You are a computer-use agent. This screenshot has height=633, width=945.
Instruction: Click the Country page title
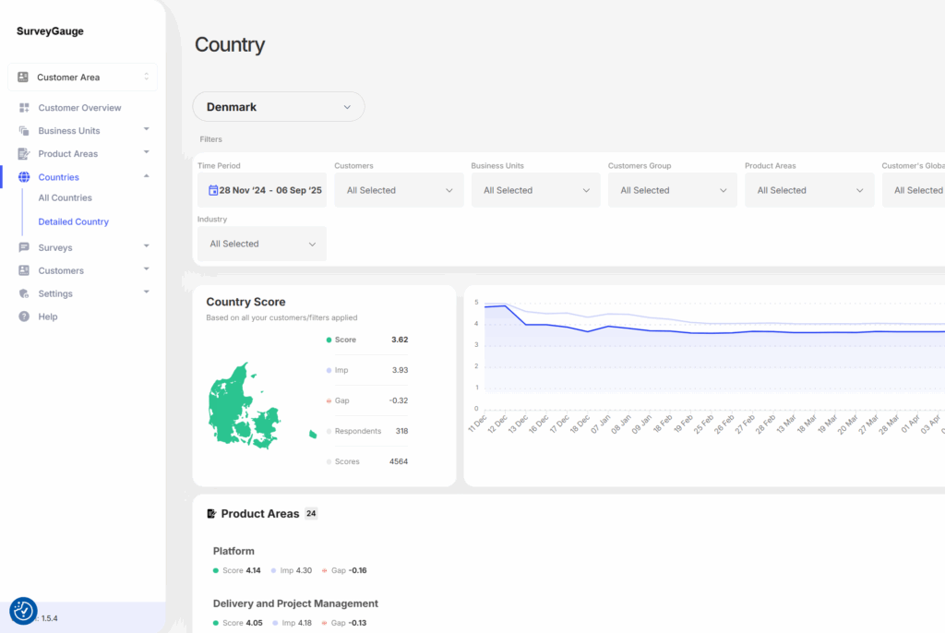point(230,44)
